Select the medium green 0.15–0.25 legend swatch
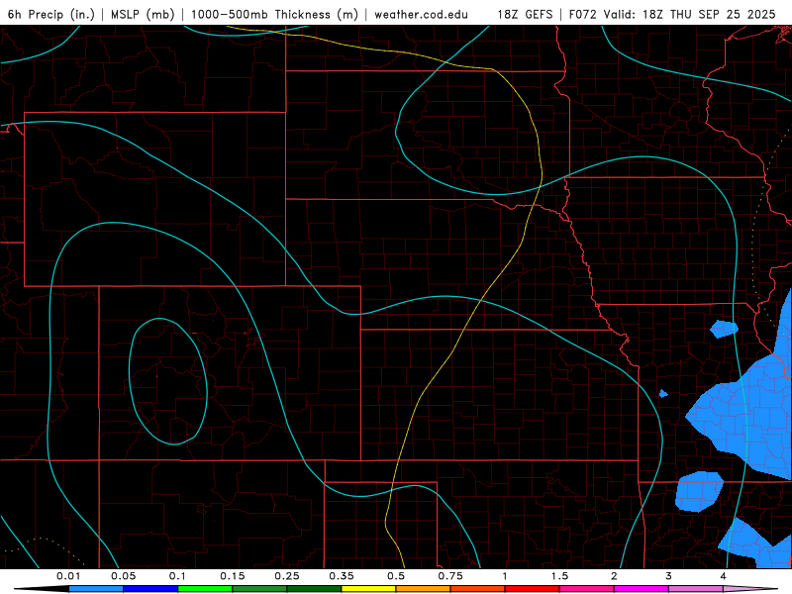The height and width of the screenshot is (594, 792). [x=259, y=589]
